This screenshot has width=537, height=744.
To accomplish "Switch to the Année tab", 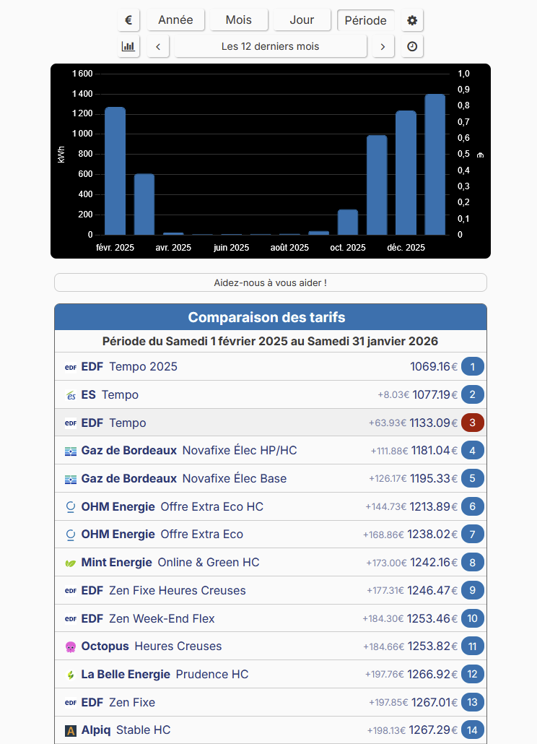I will click(x=175, y=20).
